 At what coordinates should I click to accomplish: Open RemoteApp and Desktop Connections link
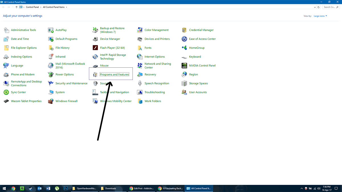27,83
